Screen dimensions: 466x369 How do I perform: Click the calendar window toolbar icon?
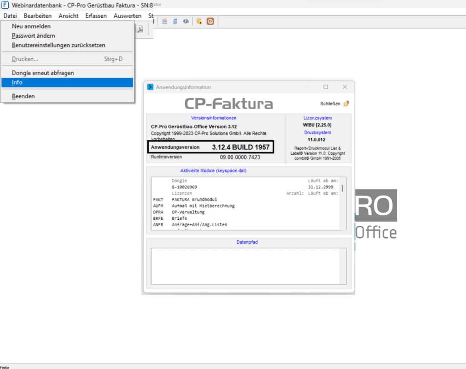pos(164,21)
